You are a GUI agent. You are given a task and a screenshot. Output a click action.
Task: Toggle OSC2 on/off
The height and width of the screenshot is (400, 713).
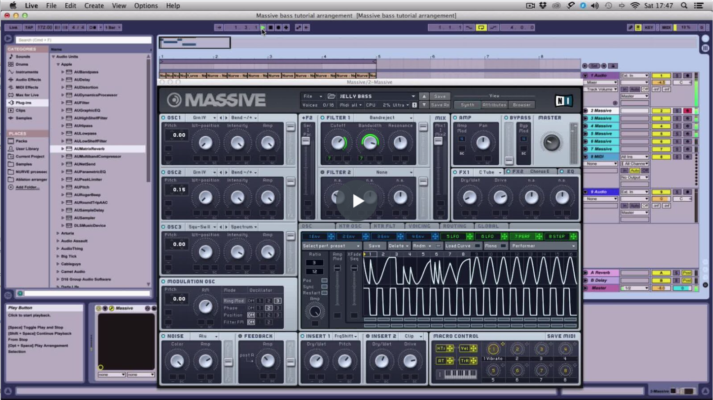coord(163,172)
